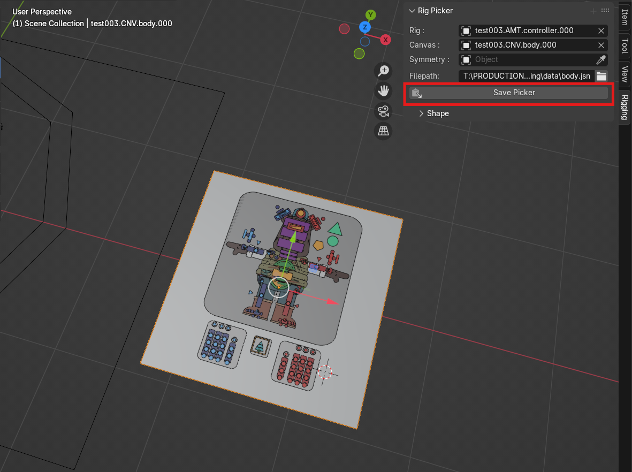This screenshot has width=632, height=472.
Task: Click the Filepath text input field
Action: pyautogui.click(x=526, y=76)
